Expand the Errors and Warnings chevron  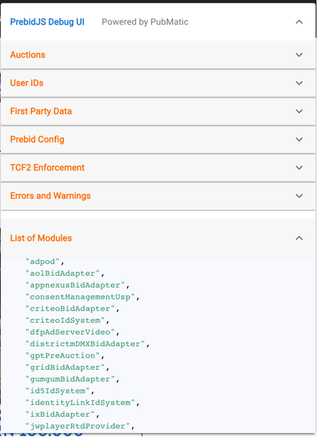pyautogui.click(x=299, y=196)
